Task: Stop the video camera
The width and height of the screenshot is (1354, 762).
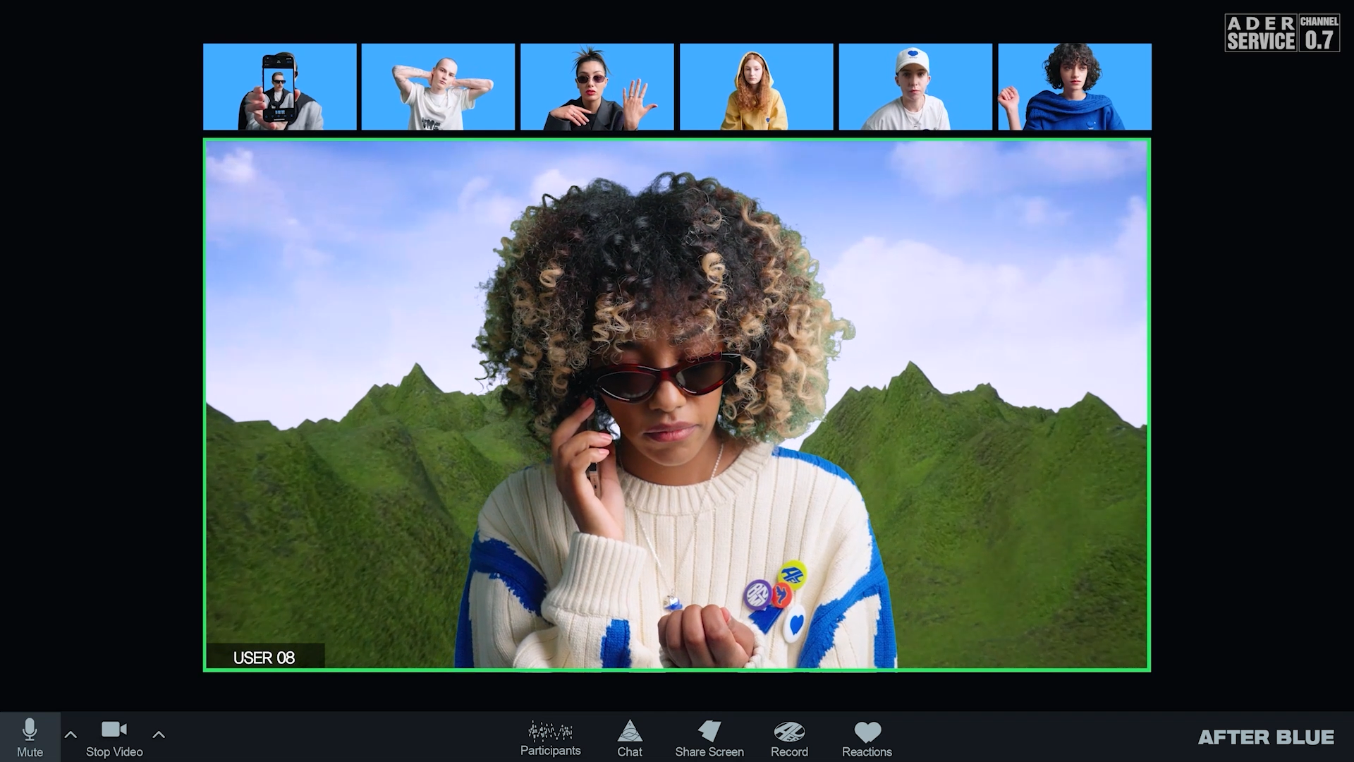Action: coord(114,738)
